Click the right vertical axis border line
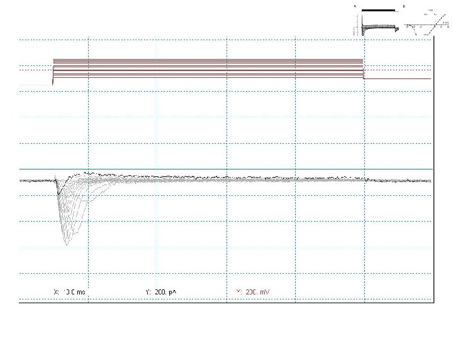This screenshot has width=453, height=339. tap(434, 169)
